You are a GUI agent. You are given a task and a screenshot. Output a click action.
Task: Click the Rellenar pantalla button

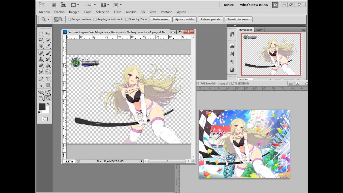[211, 19]
